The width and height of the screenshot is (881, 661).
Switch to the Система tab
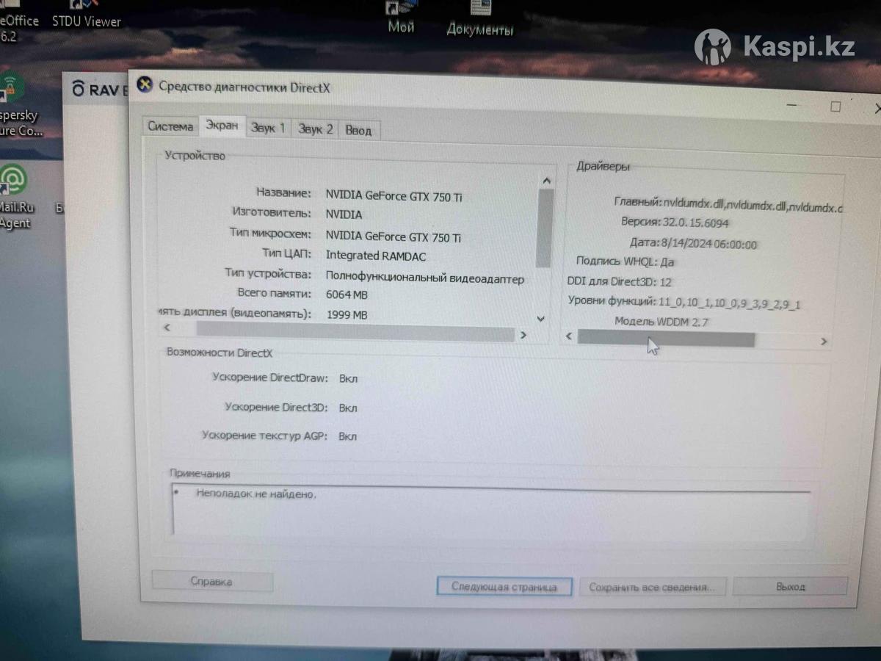(x=170, y=126)
